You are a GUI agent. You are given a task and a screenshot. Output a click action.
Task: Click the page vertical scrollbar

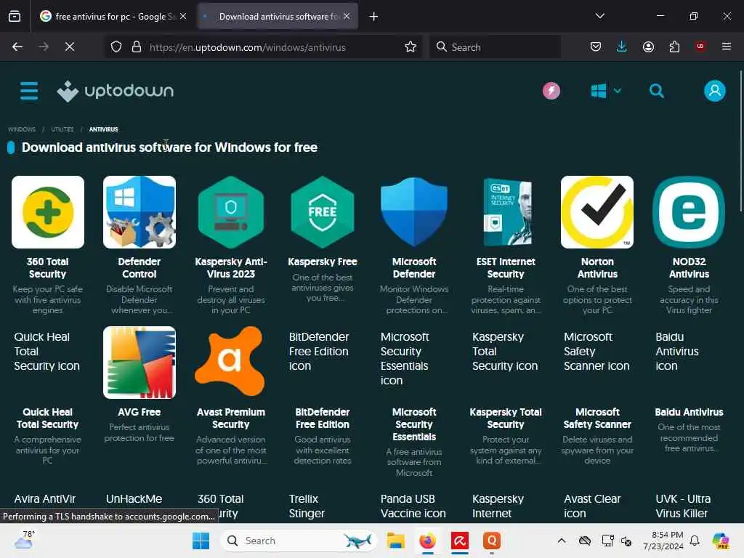click(x=740, y=142)
